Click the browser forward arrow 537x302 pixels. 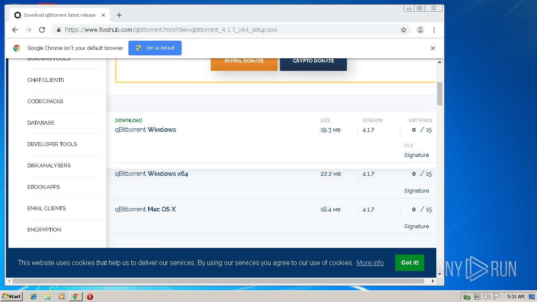coord(29,30)
